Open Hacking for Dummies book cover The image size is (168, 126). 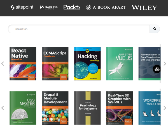click(87, 64)
